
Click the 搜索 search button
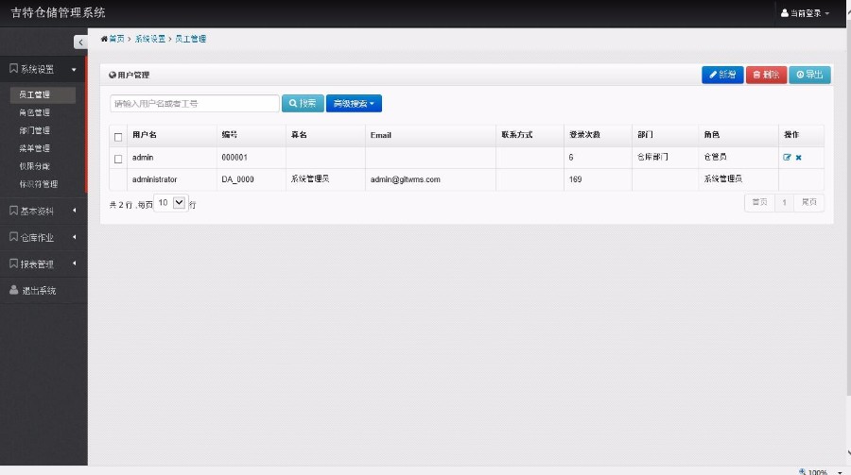[x=303, y=104]
